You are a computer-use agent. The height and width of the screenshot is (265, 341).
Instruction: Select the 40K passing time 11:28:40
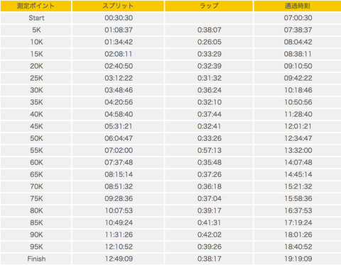point(298,114)
